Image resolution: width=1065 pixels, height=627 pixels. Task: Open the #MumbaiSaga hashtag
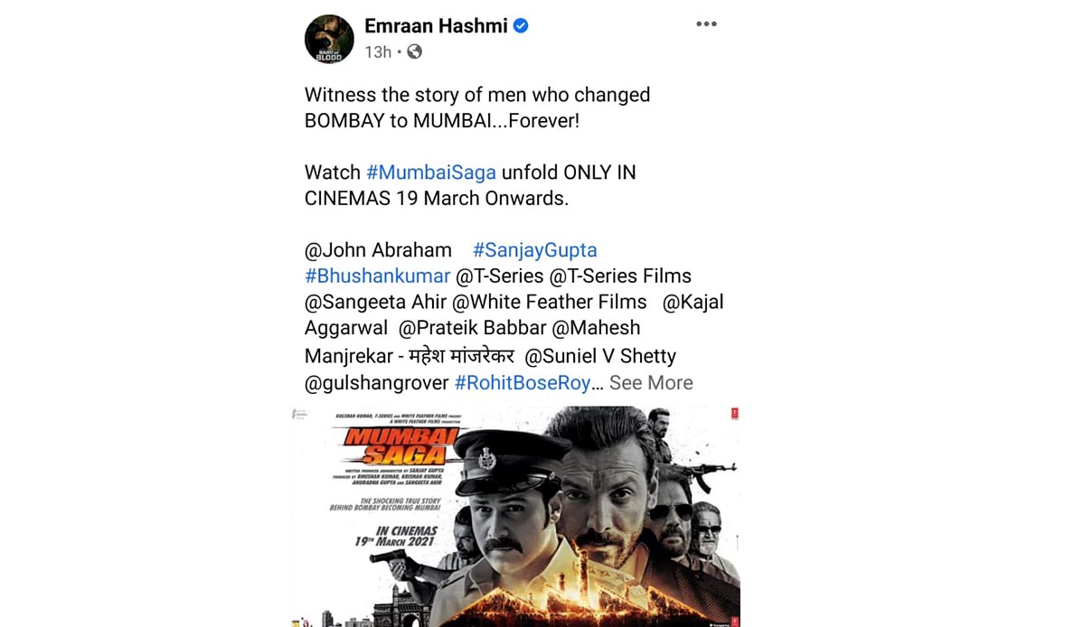[x=431, y=173]
